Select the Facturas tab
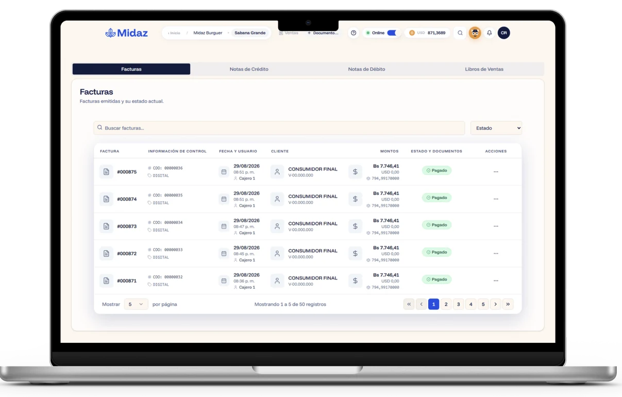 pyautogui.click(x=131, y=69)
